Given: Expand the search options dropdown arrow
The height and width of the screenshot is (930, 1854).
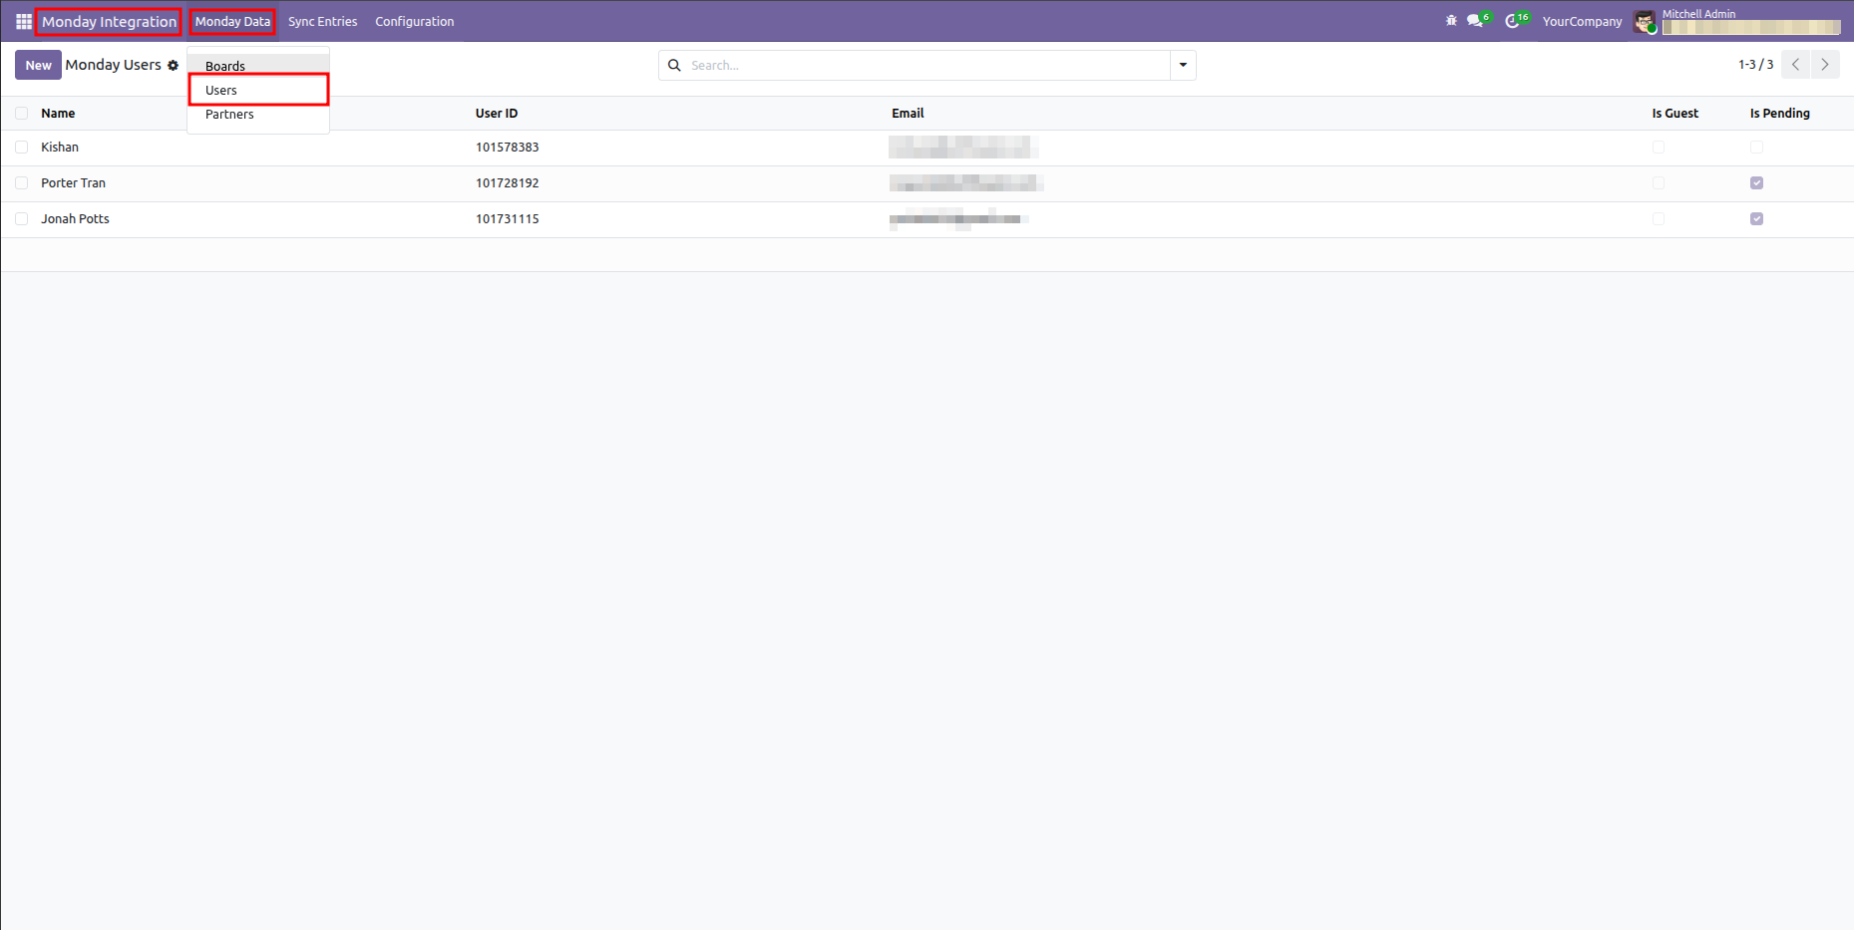Looking at the screenshot, I should coord(1183,65).
